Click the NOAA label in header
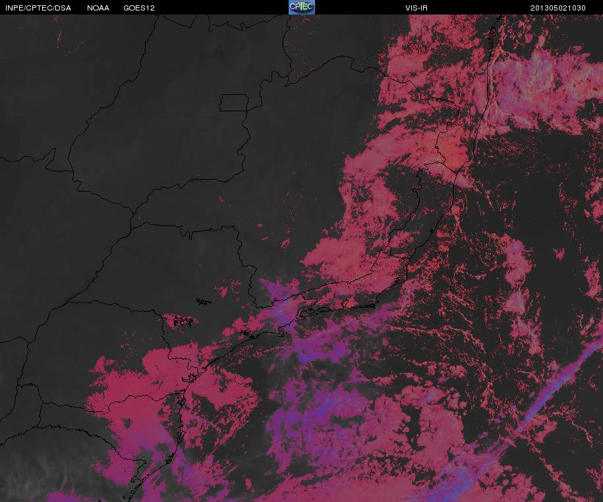This screenshot has width=603, height=502. pyautogui.click(x=98, y=8)
